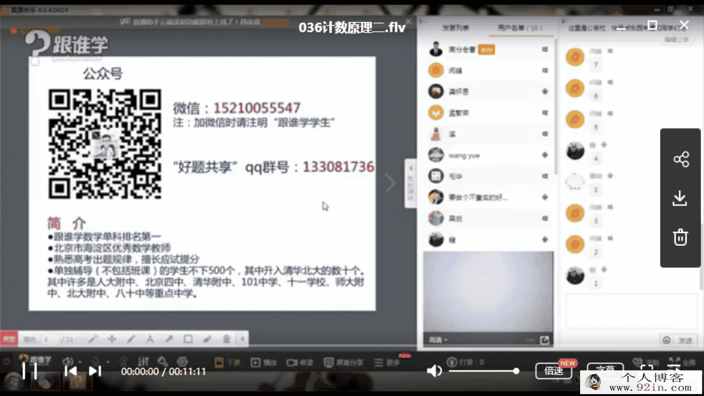This screenshot has height=396, width=704.
Task: Click the chat message input box
Action: [631, 311]
